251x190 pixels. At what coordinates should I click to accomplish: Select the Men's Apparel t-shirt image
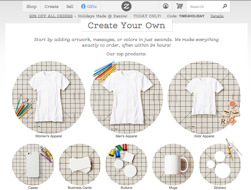coord(126,97)
